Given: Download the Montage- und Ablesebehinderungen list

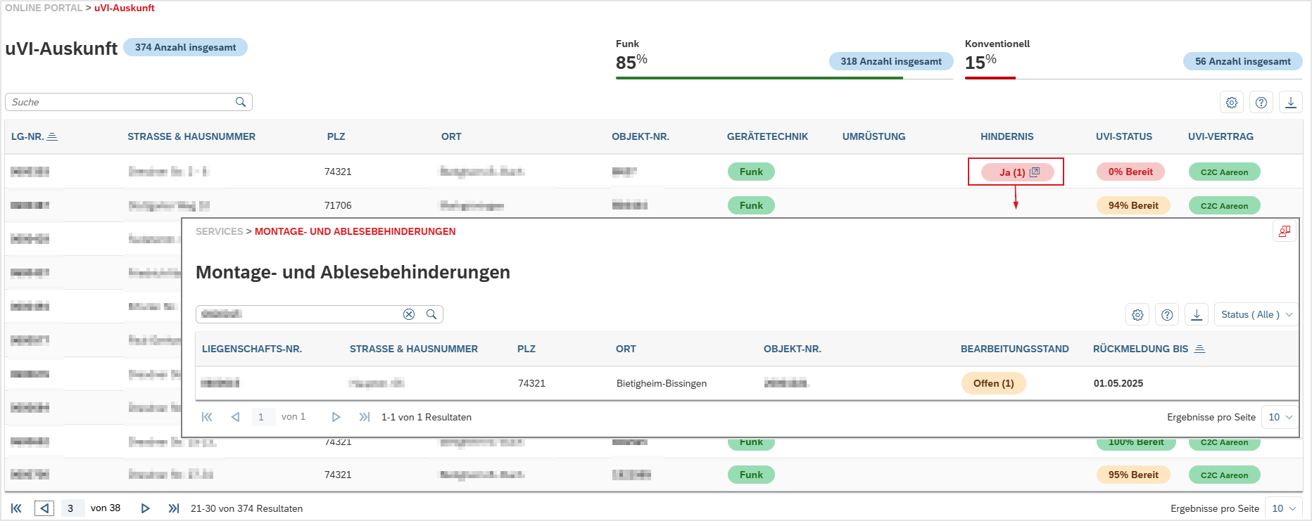Looking at the screenshot, I should point(1197,315).
